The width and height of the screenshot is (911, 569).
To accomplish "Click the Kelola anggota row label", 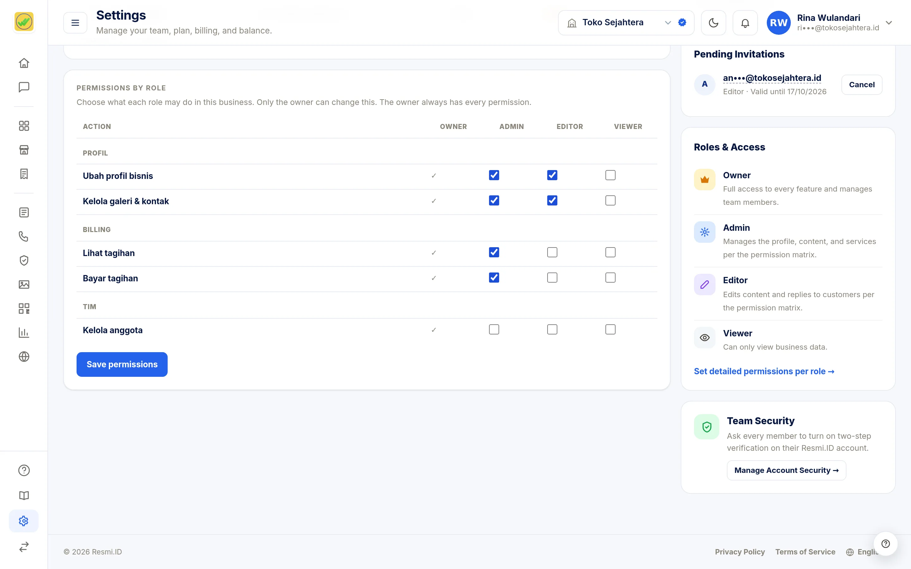I will coord(113,330).
